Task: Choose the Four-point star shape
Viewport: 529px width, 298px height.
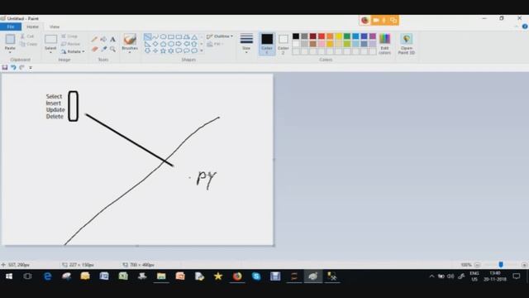Action: tap(155, 51)
